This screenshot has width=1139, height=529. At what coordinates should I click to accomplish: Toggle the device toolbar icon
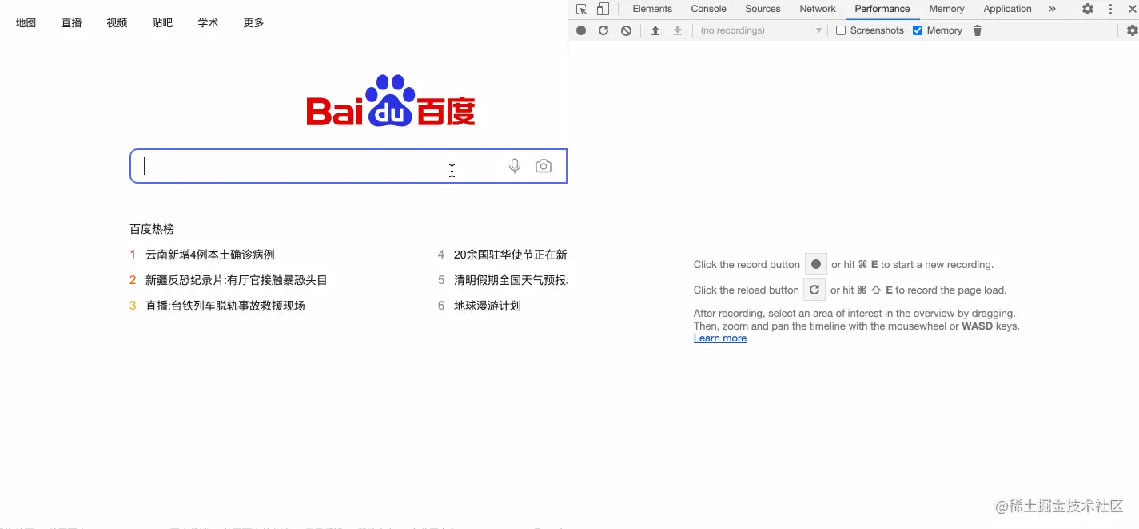point(603,9)
